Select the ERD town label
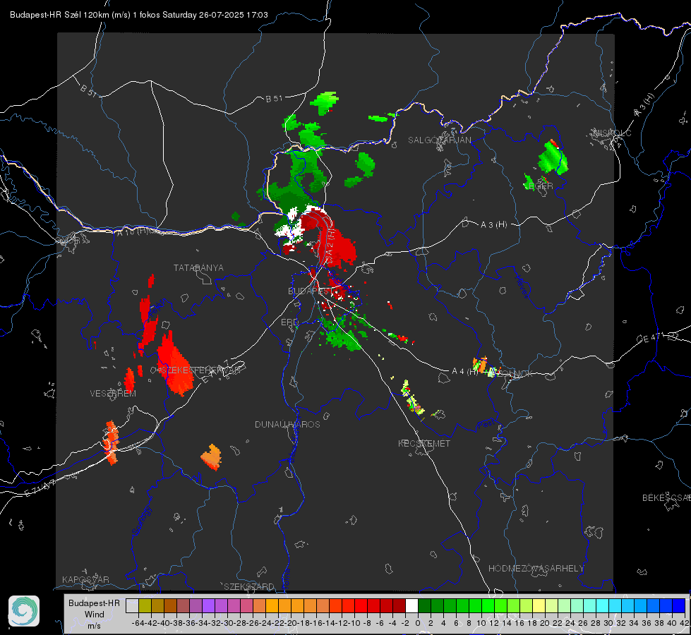 (289, 322)
